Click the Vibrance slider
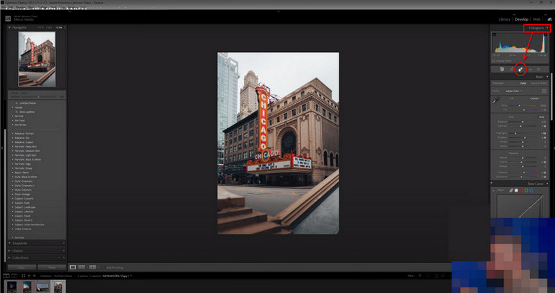This screenshot has width=555, height=293. coord(522,172)
